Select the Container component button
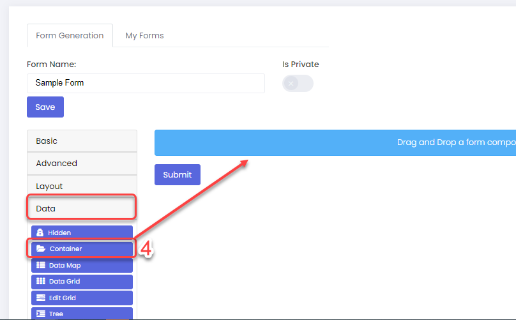The width and height of the screenshot is (516, 320). pos(82,249)
